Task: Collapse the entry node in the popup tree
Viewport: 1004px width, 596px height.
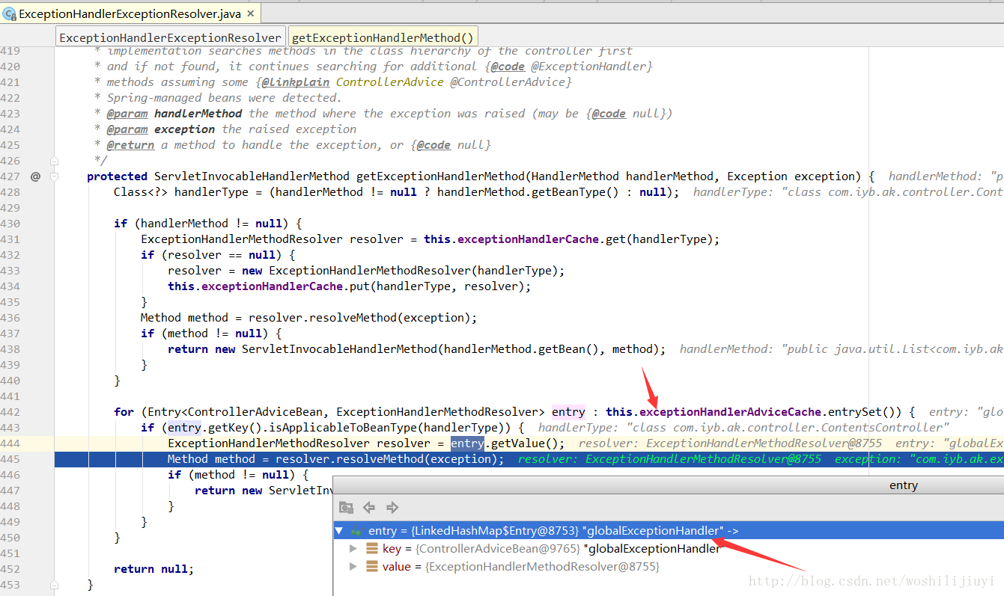Action: tap(339, 531)
